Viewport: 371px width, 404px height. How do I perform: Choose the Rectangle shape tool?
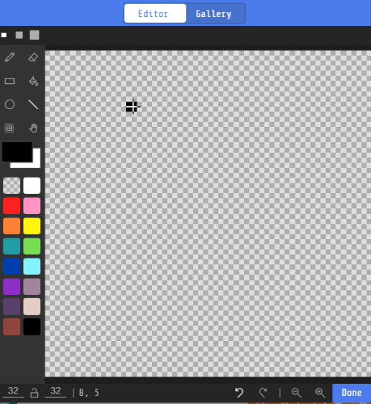point(10,81)
